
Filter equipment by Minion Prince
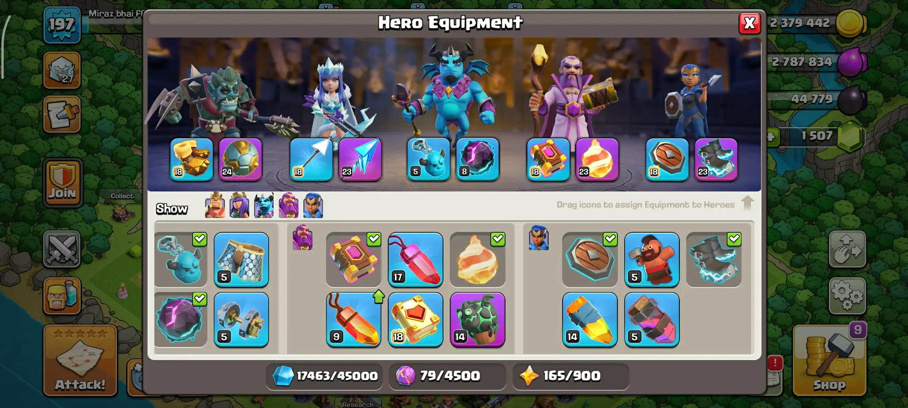coord(264,205)
